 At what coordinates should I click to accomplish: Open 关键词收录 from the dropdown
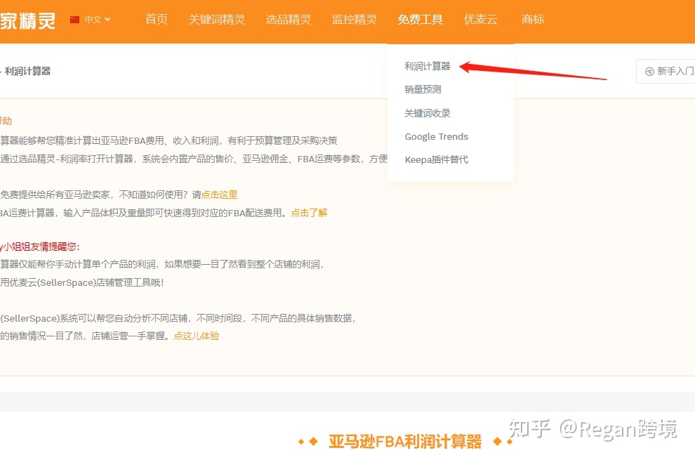click(428, 113)
